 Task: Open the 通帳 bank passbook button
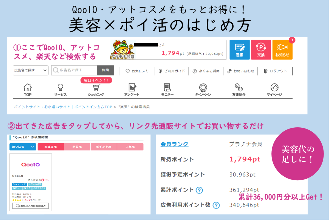click(x=240, y=50)
